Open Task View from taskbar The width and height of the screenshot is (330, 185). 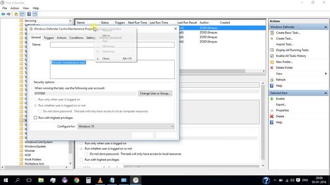coord(29,180)
